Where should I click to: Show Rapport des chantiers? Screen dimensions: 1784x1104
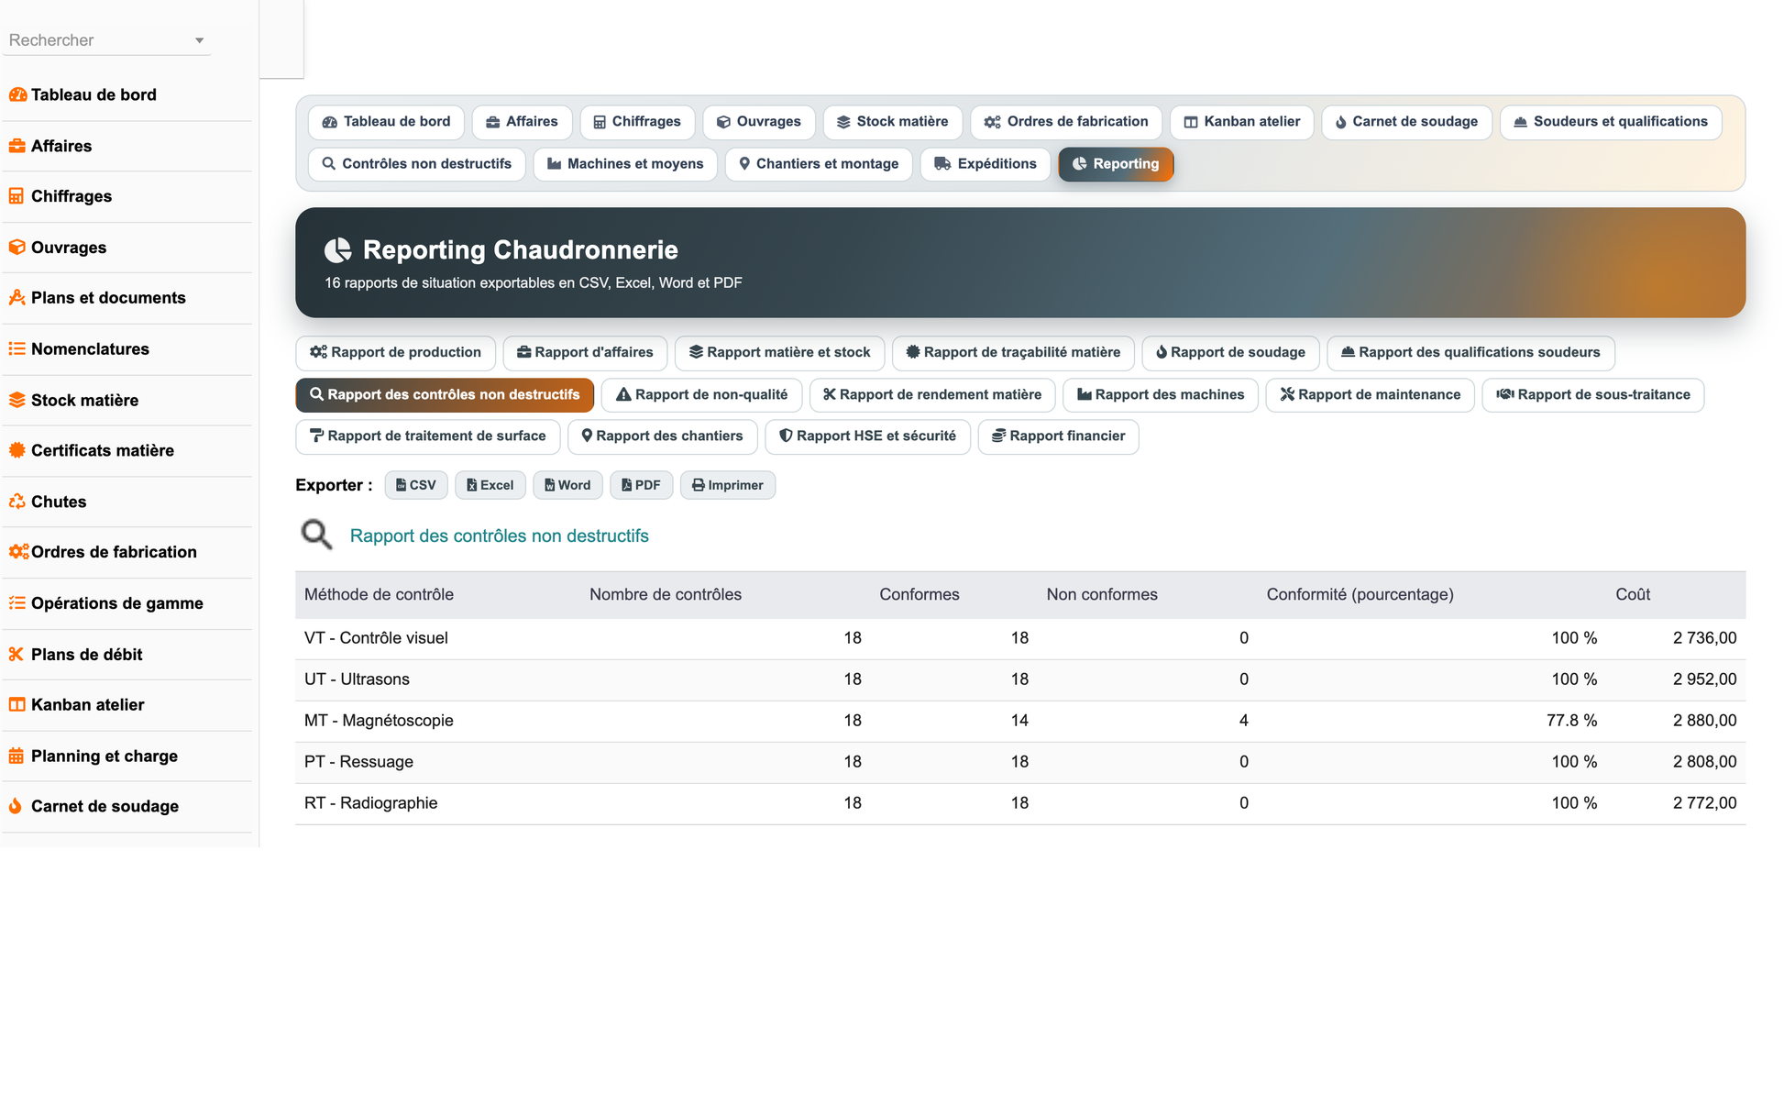[663, 436]
